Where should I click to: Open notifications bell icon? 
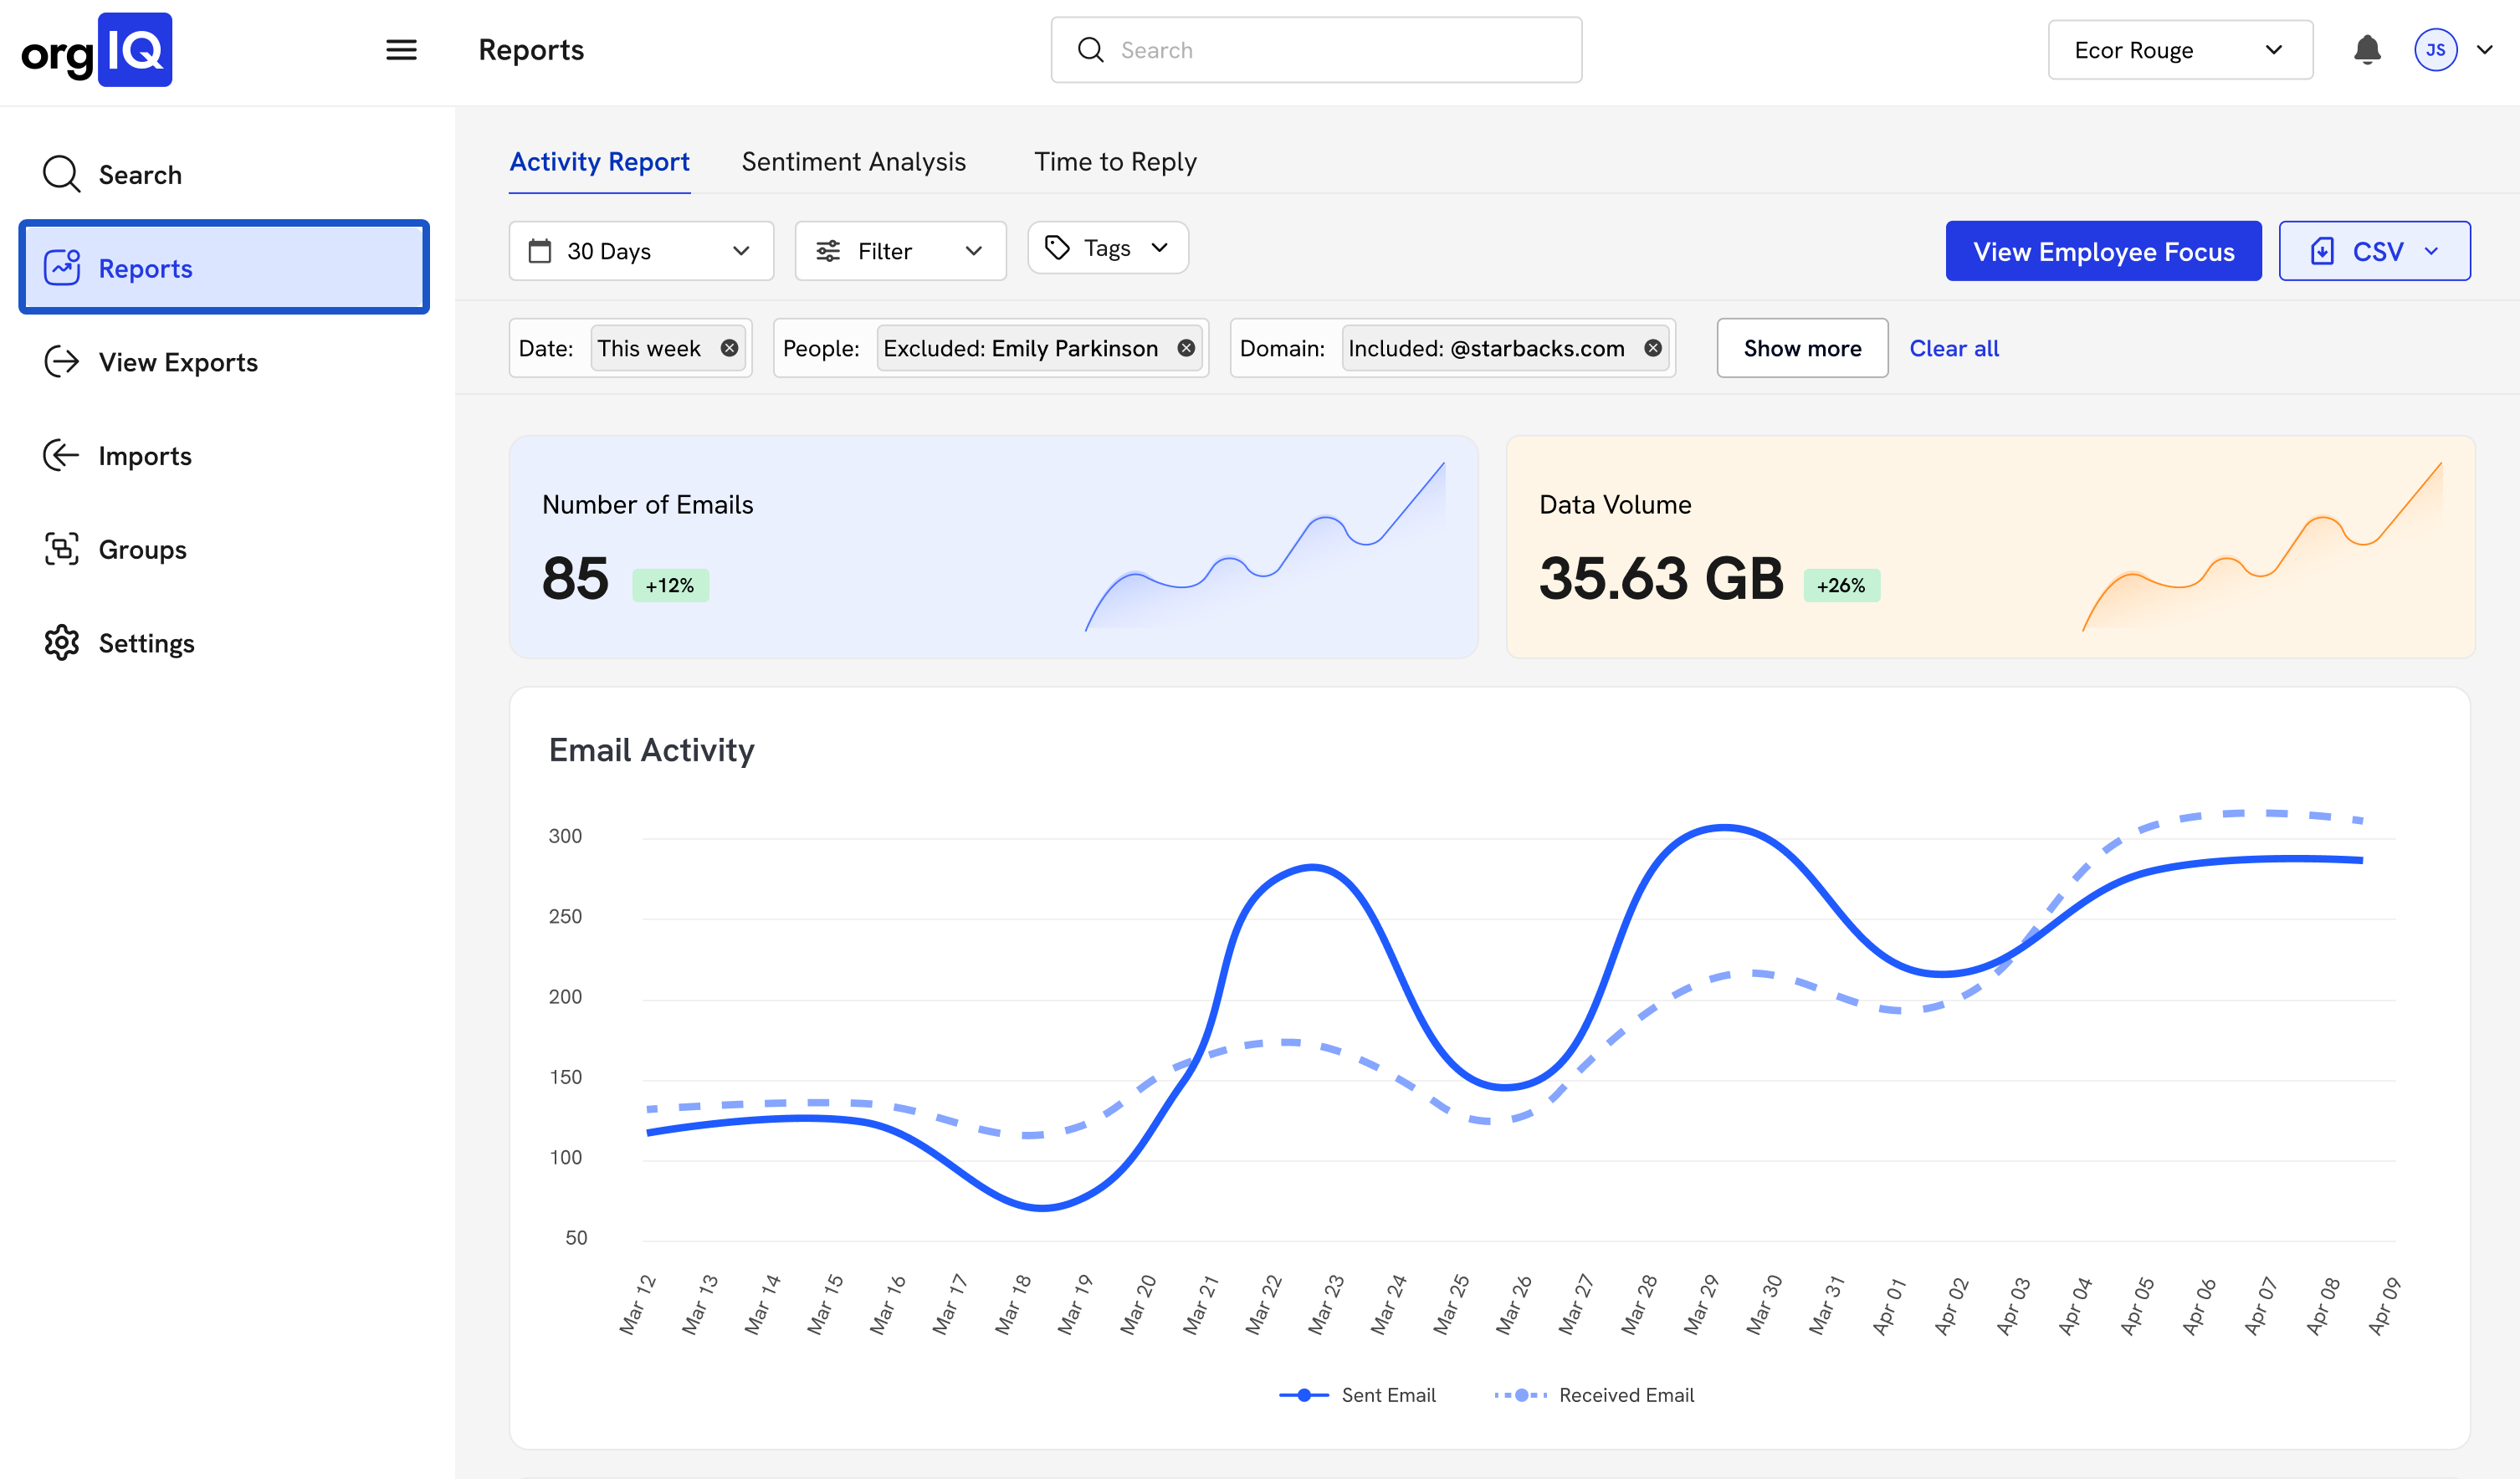click(2366, 50)
